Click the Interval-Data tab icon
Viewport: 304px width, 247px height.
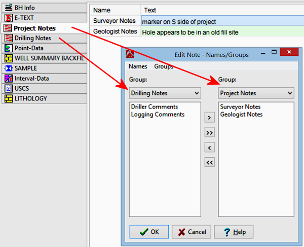[8, 79]
